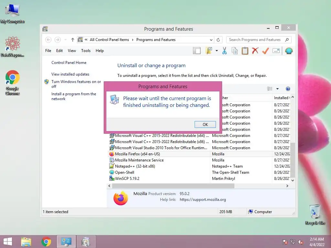Select Microsoft Visual Studio 2010 Tools for Office
The image size is (331, 248).
199,148
